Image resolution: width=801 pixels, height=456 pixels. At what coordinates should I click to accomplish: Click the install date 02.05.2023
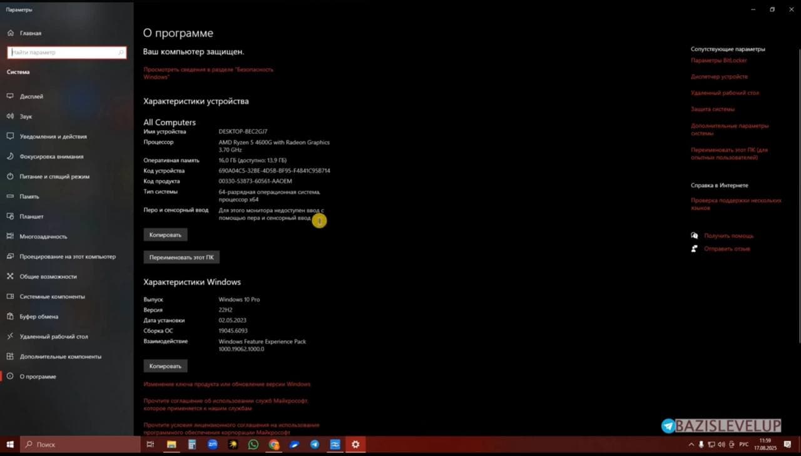point(232,320)
